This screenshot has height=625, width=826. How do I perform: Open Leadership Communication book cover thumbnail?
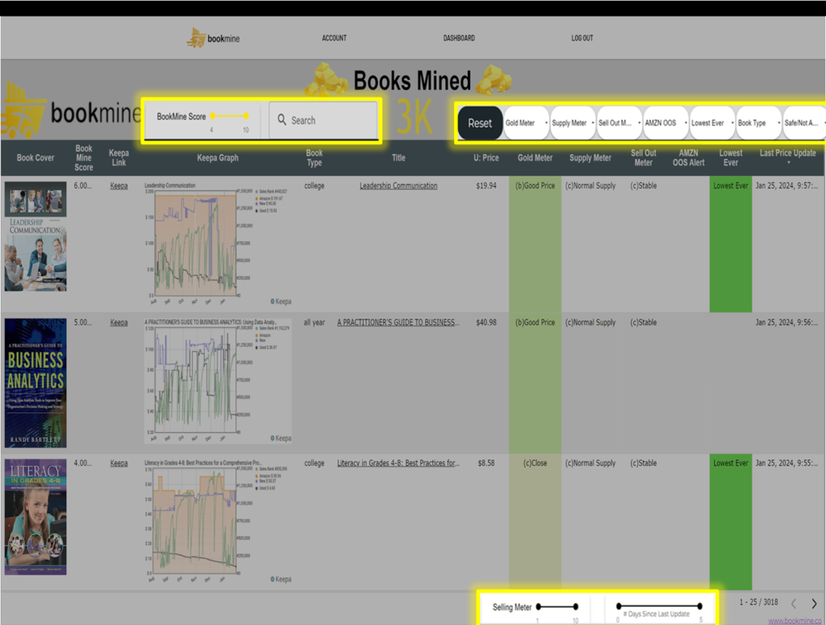coord(35,236)
